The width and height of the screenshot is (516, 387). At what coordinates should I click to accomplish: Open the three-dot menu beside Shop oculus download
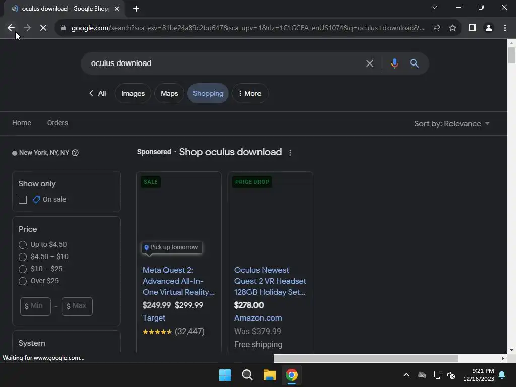click(290, 153)
